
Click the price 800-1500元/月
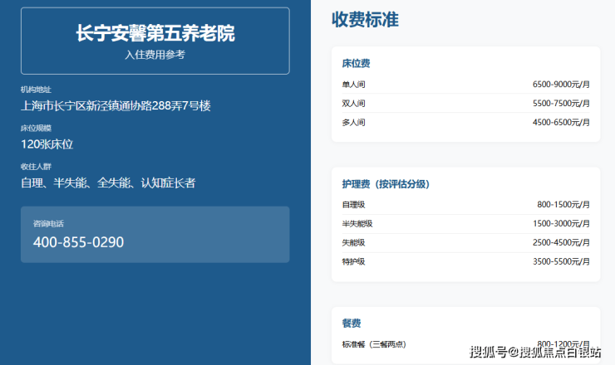coord(563,204)
